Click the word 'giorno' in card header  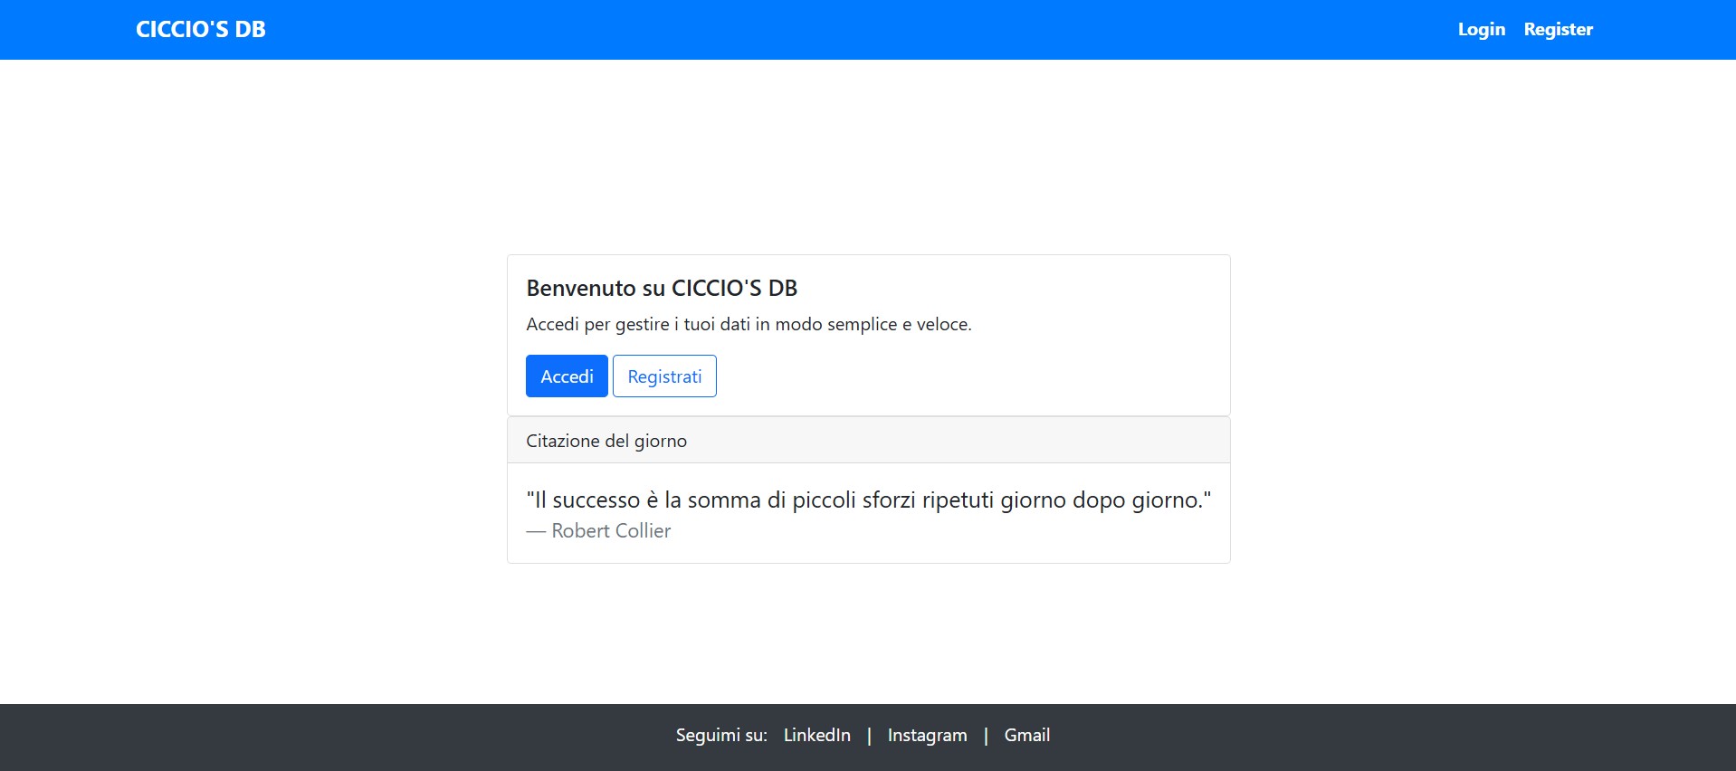tap(660, 441)
